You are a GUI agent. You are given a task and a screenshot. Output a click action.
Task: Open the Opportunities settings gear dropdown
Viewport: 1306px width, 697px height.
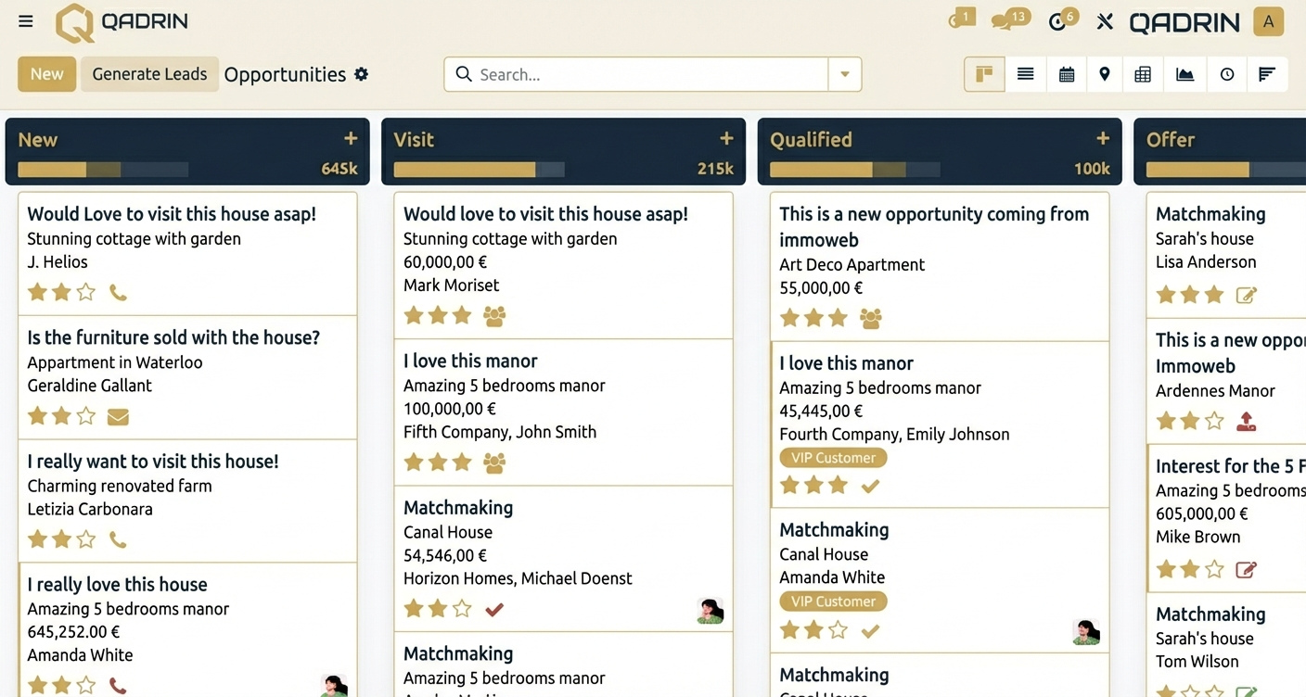[x=362, y=74]
